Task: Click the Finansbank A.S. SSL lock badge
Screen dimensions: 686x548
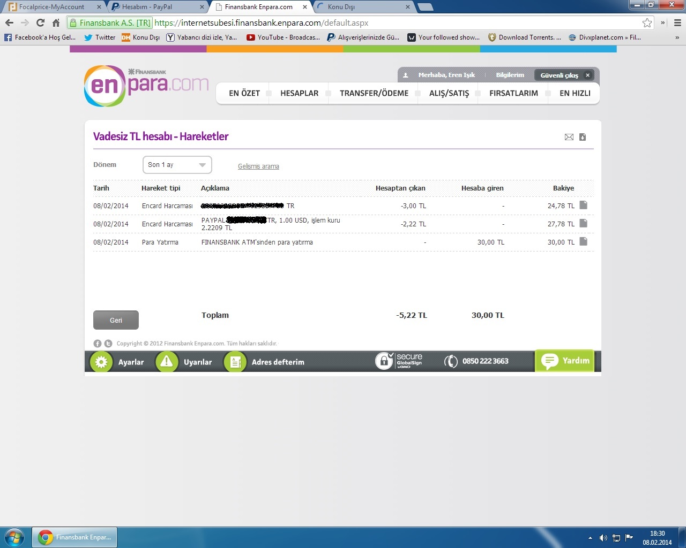Action: tap(110, 22)
